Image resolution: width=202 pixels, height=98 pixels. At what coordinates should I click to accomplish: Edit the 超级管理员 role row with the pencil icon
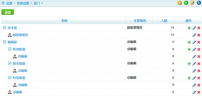pyautogui.click(x=194, y=35)
